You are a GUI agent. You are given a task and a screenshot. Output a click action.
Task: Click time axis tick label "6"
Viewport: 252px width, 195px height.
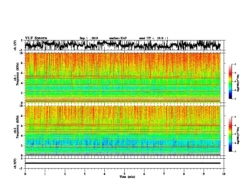(144, 174)
